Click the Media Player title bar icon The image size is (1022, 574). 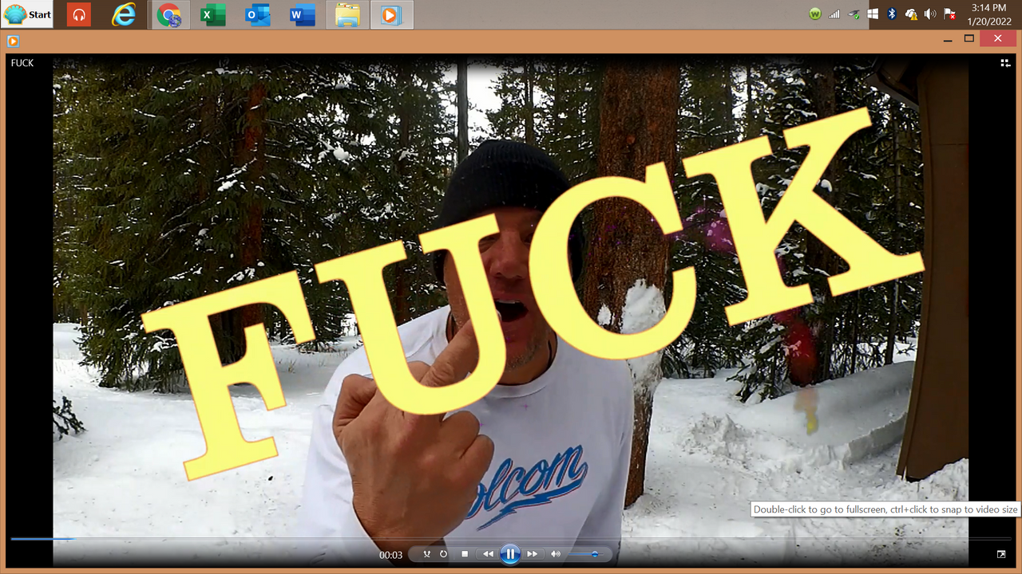13,41
